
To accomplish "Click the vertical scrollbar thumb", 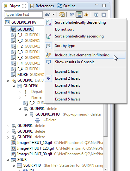I will (x=106, y=120).
